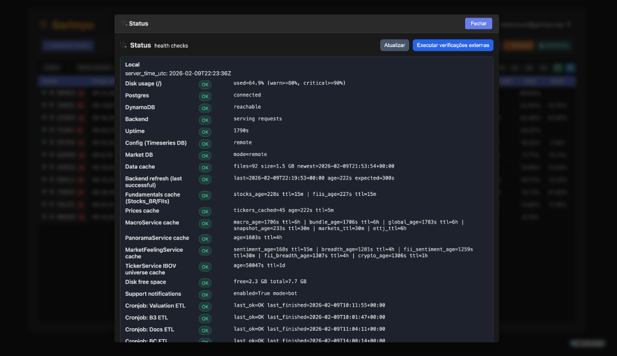
Task: Click the Disk free space OK badge
Action: pyautogui.click(x=205, y=283)
